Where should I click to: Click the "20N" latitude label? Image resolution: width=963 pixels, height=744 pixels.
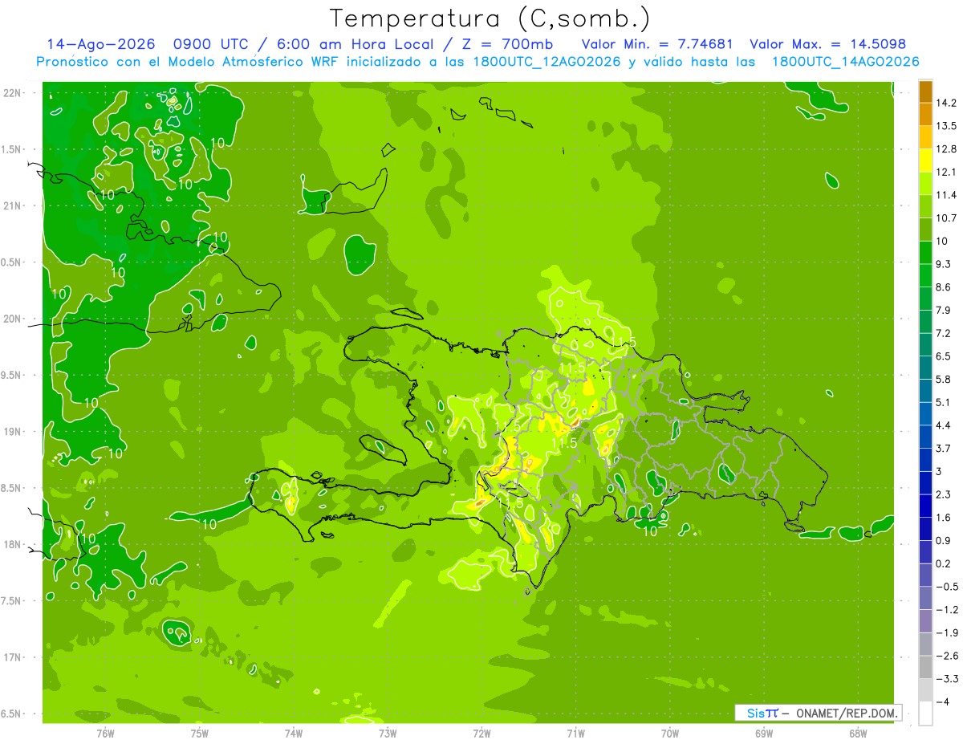coord(13,319)
